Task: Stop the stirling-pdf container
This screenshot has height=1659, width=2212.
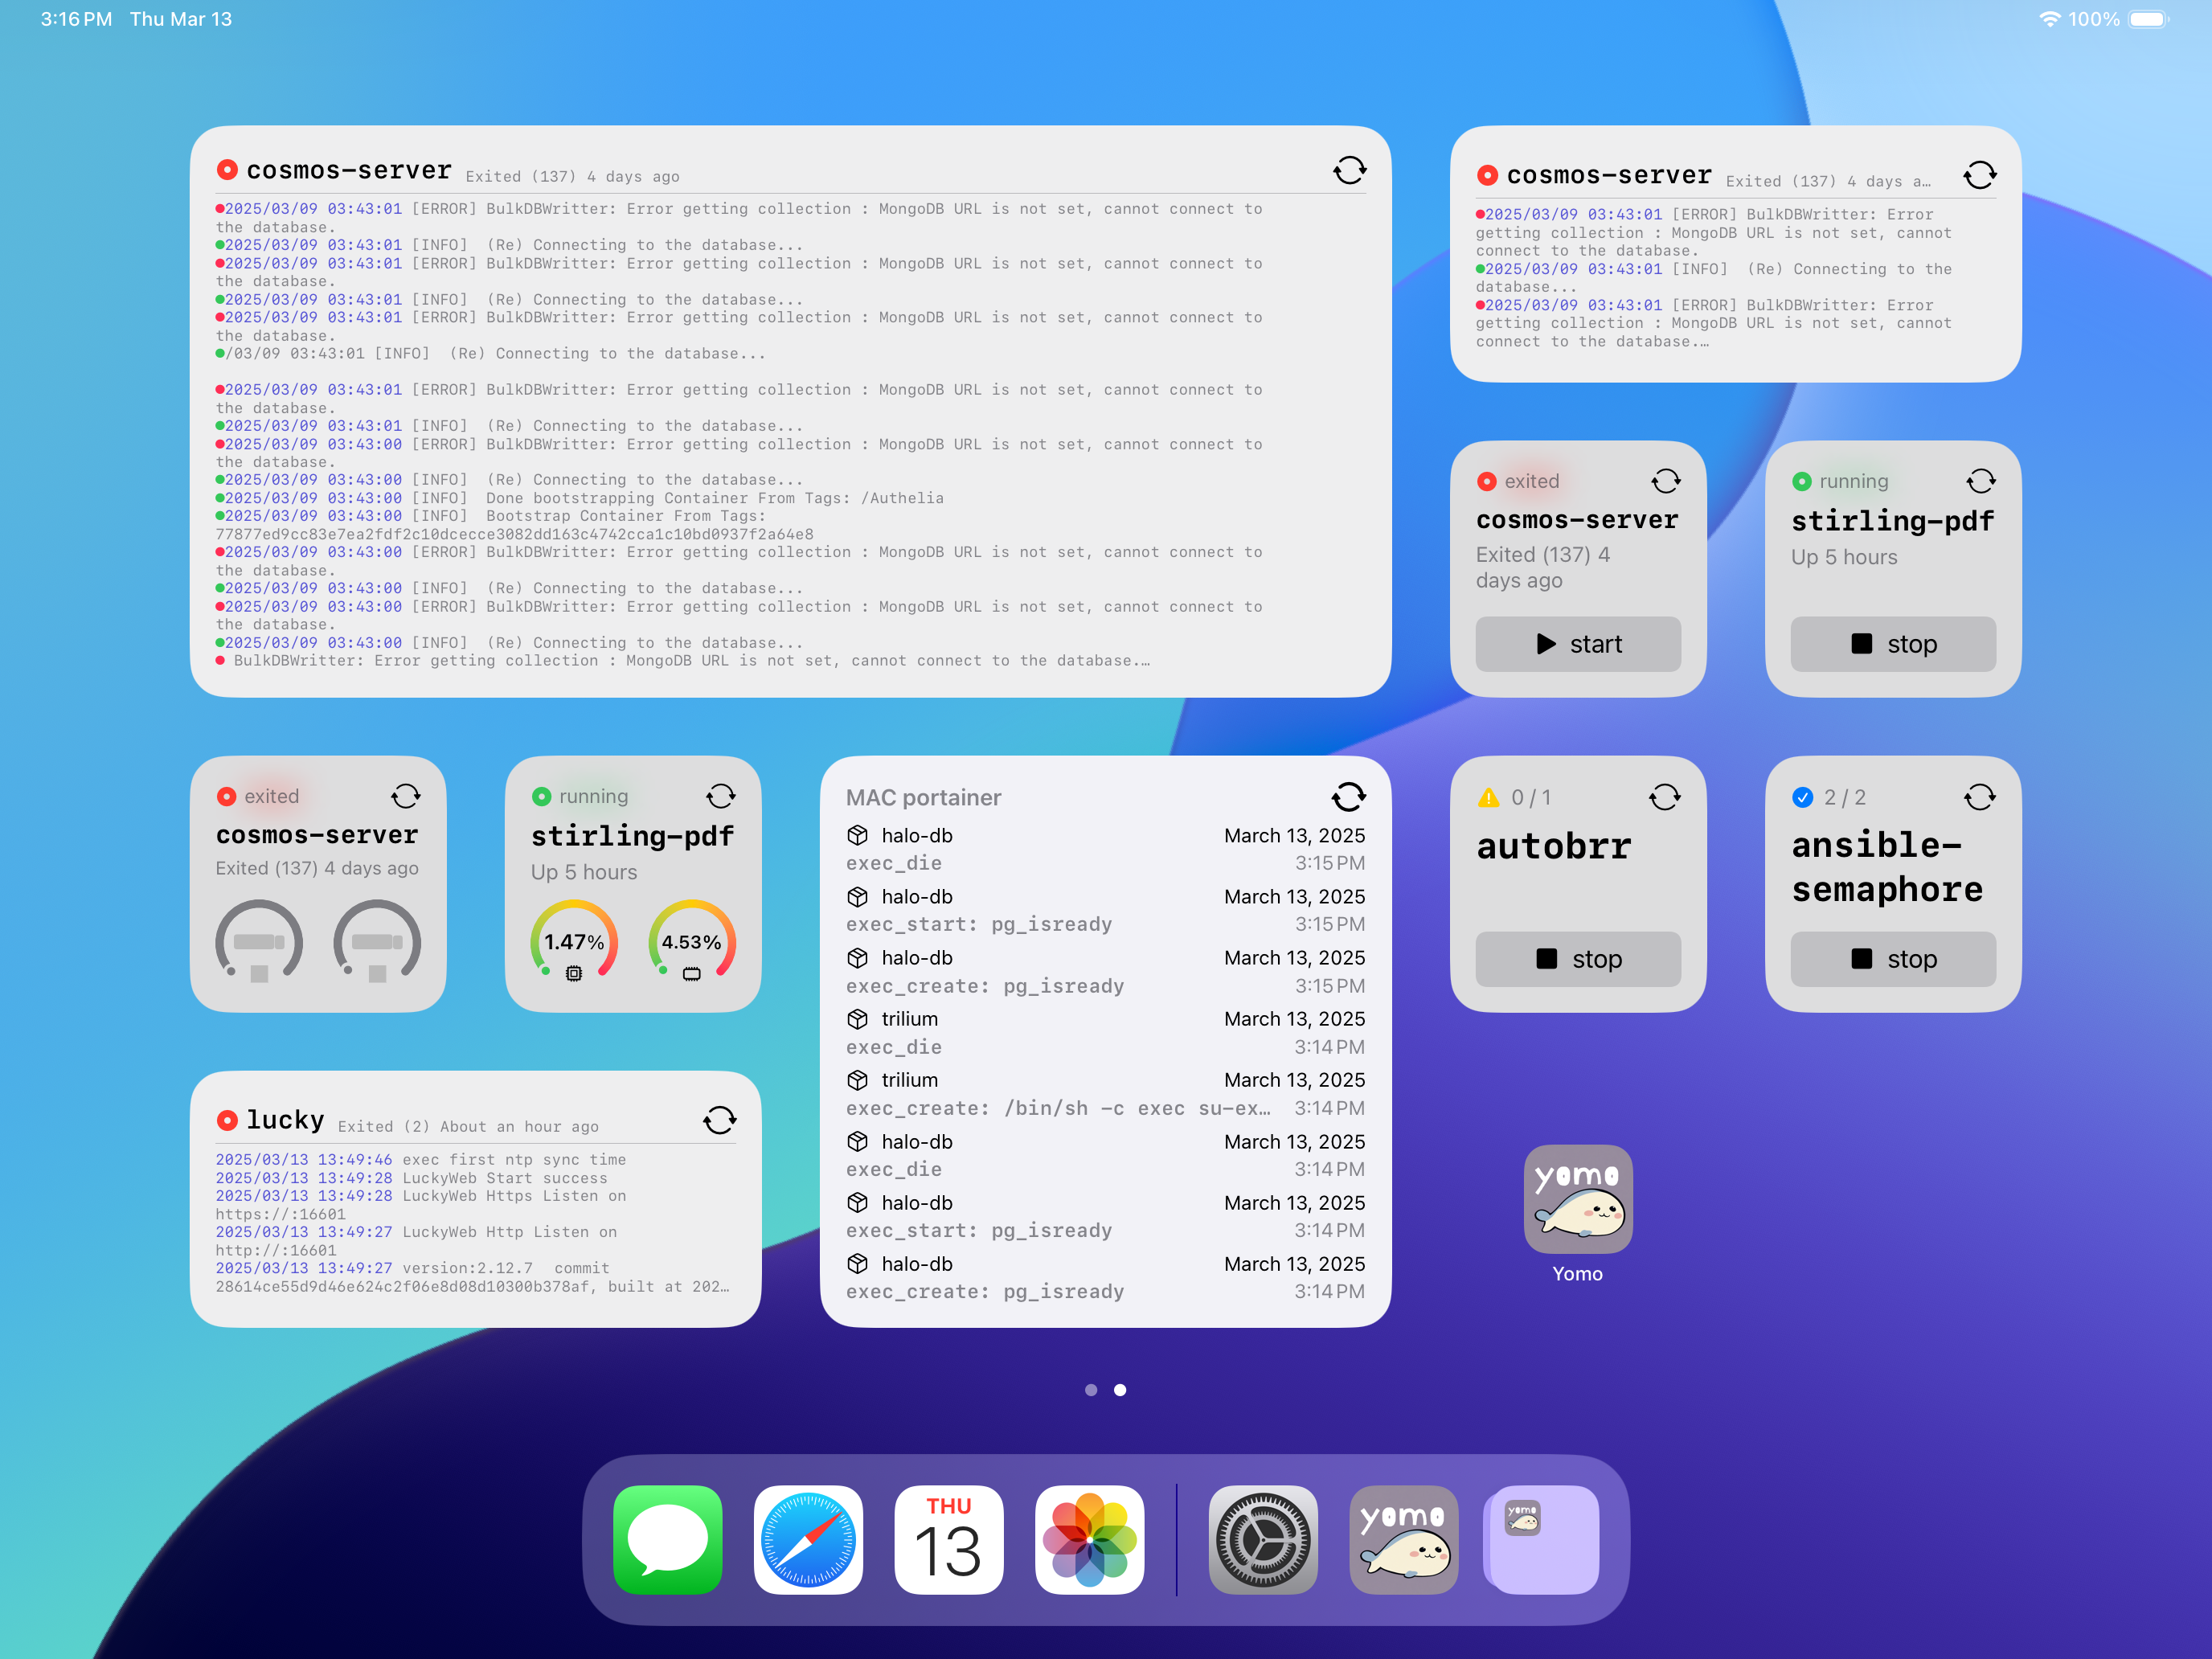Action: coord(1892,644)
